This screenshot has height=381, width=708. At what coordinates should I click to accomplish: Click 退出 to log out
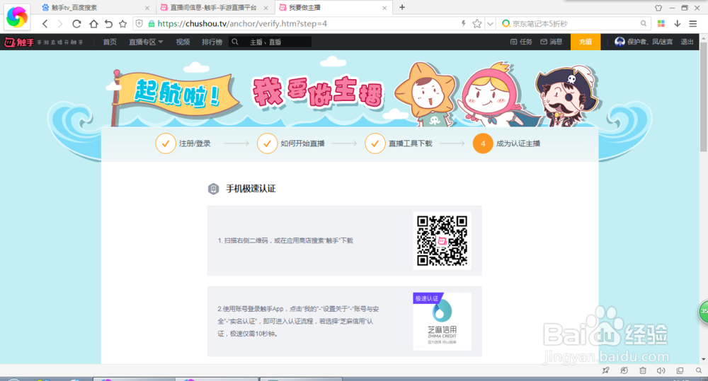click(687, 42)
